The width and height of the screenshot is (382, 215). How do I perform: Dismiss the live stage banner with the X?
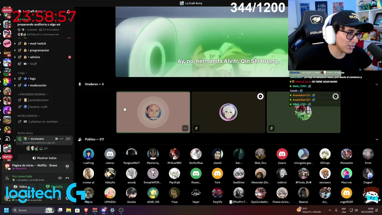click(x=69, y=19)
